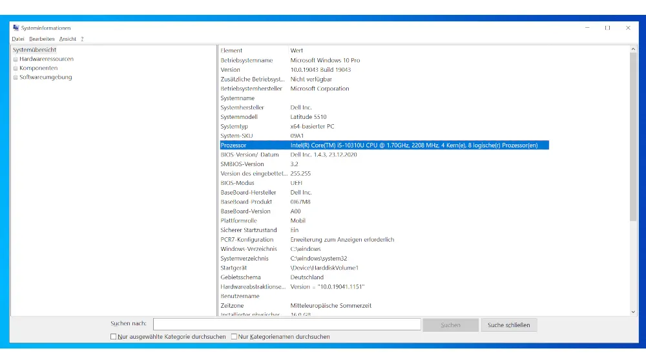Toggle Nur ausgewählte Kategorie durchsuchen checkbox

point(113,336)
